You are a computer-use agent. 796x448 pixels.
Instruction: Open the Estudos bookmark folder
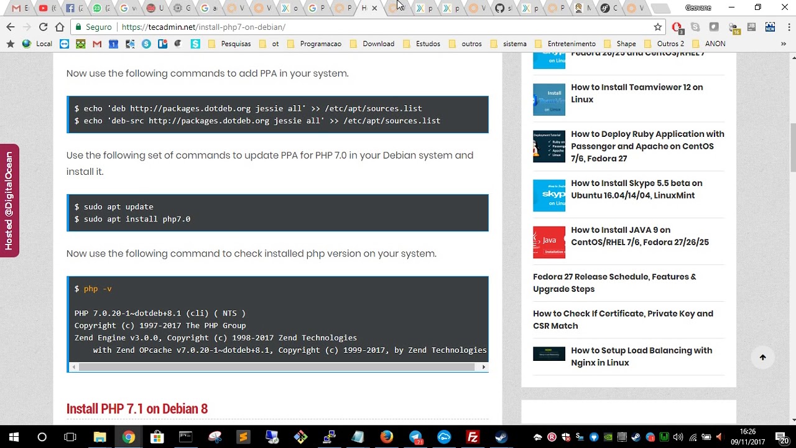[x=422, y=44]
